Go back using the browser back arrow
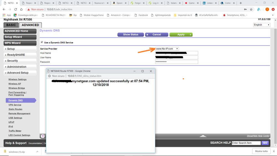Image resolution: width=277 pixels, height=156 pixels. (x=4, y=9)
